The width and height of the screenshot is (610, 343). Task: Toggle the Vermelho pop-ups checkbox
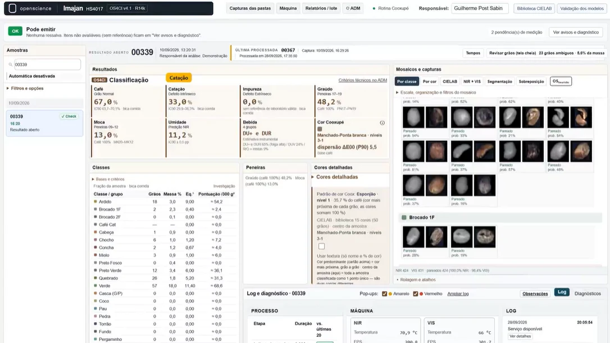tap(416, 294)
